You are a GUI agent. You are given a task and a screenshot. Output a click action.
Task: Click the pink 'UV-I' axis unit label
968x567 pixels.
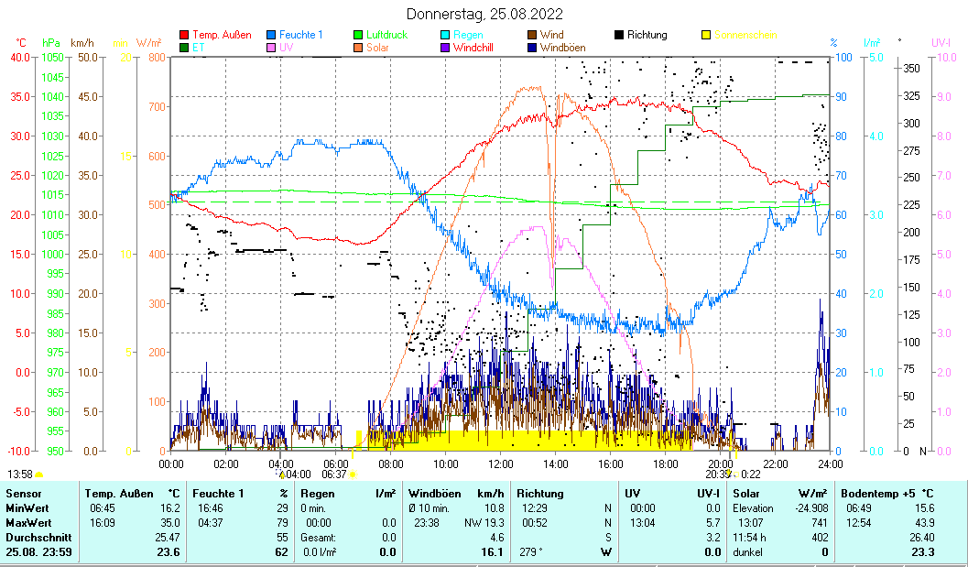coord(942,43)
